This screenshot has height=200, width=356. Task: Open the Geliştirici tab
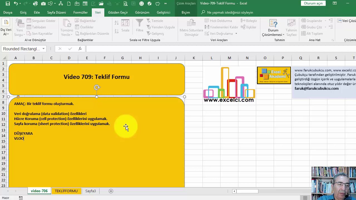point(164,12)
